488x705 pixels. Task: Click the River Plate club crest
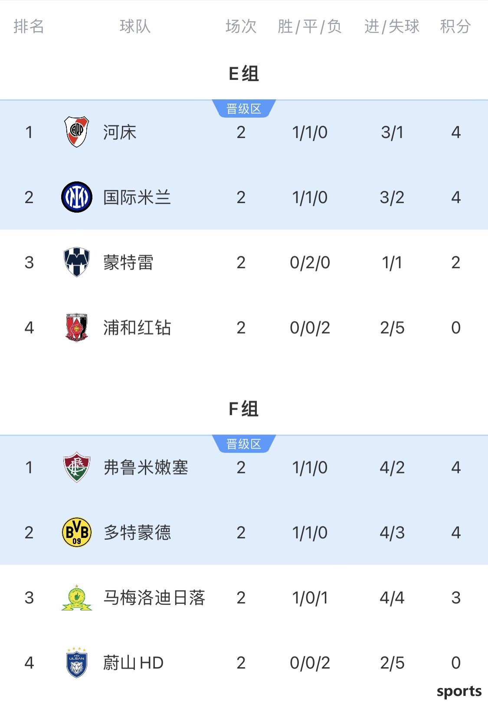coord(77,132)
